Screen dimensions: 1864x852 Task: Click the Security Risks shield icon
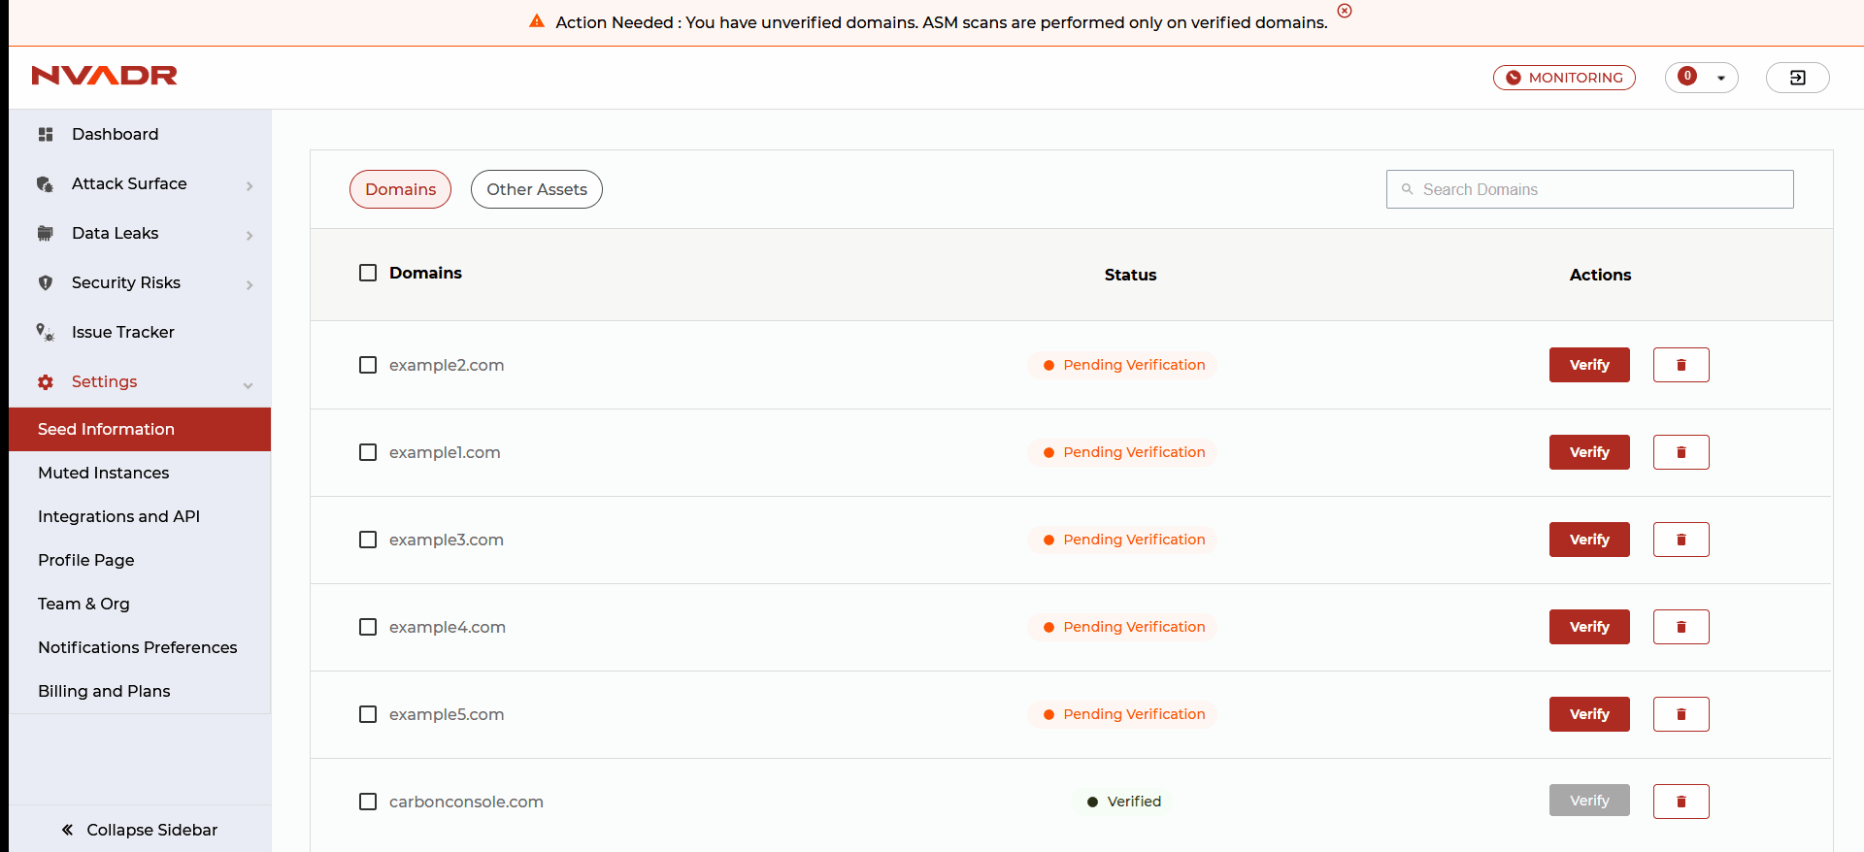(x=45, y=283)
